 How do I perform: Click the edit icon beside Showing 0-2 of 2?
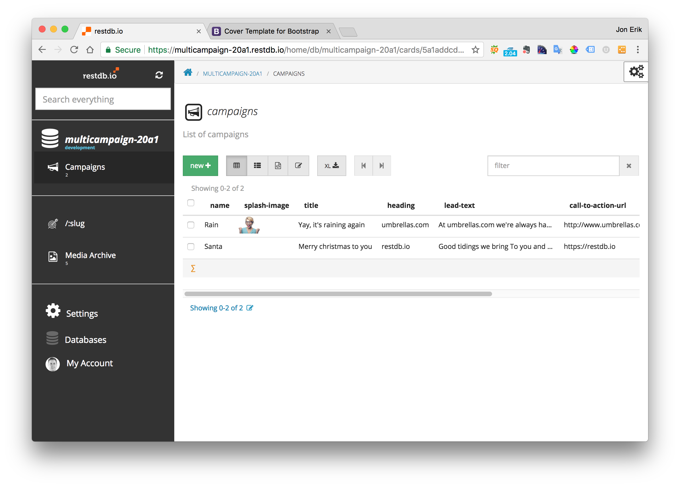point(250,308)
